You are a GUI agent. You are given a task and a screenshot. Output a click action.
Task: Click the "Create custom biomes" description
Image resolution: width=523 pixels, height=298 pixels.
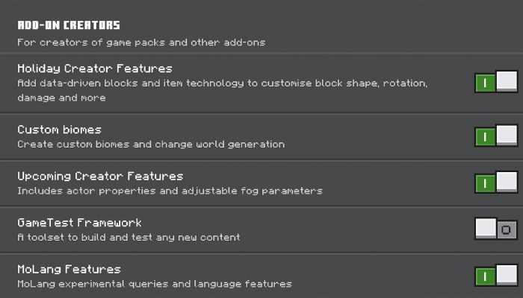click(151, 144)
